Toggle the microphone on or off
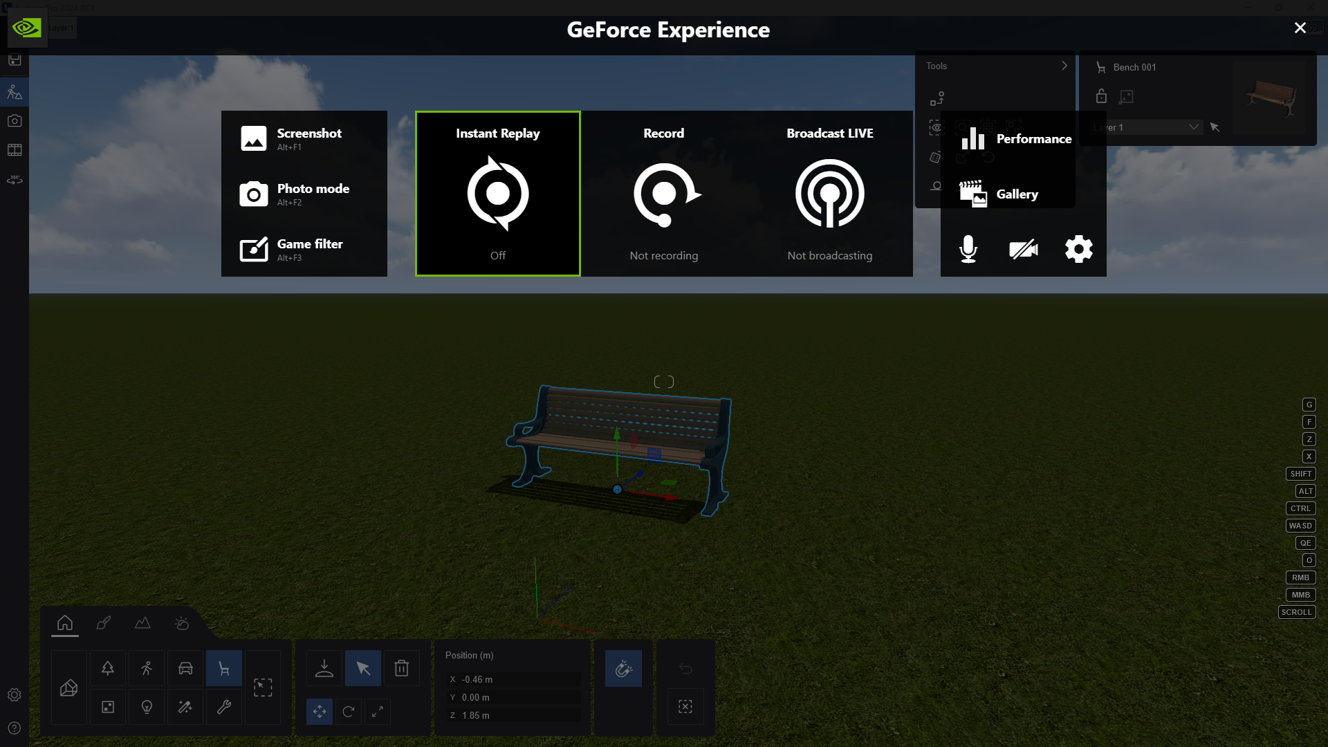 coord(968,249)
